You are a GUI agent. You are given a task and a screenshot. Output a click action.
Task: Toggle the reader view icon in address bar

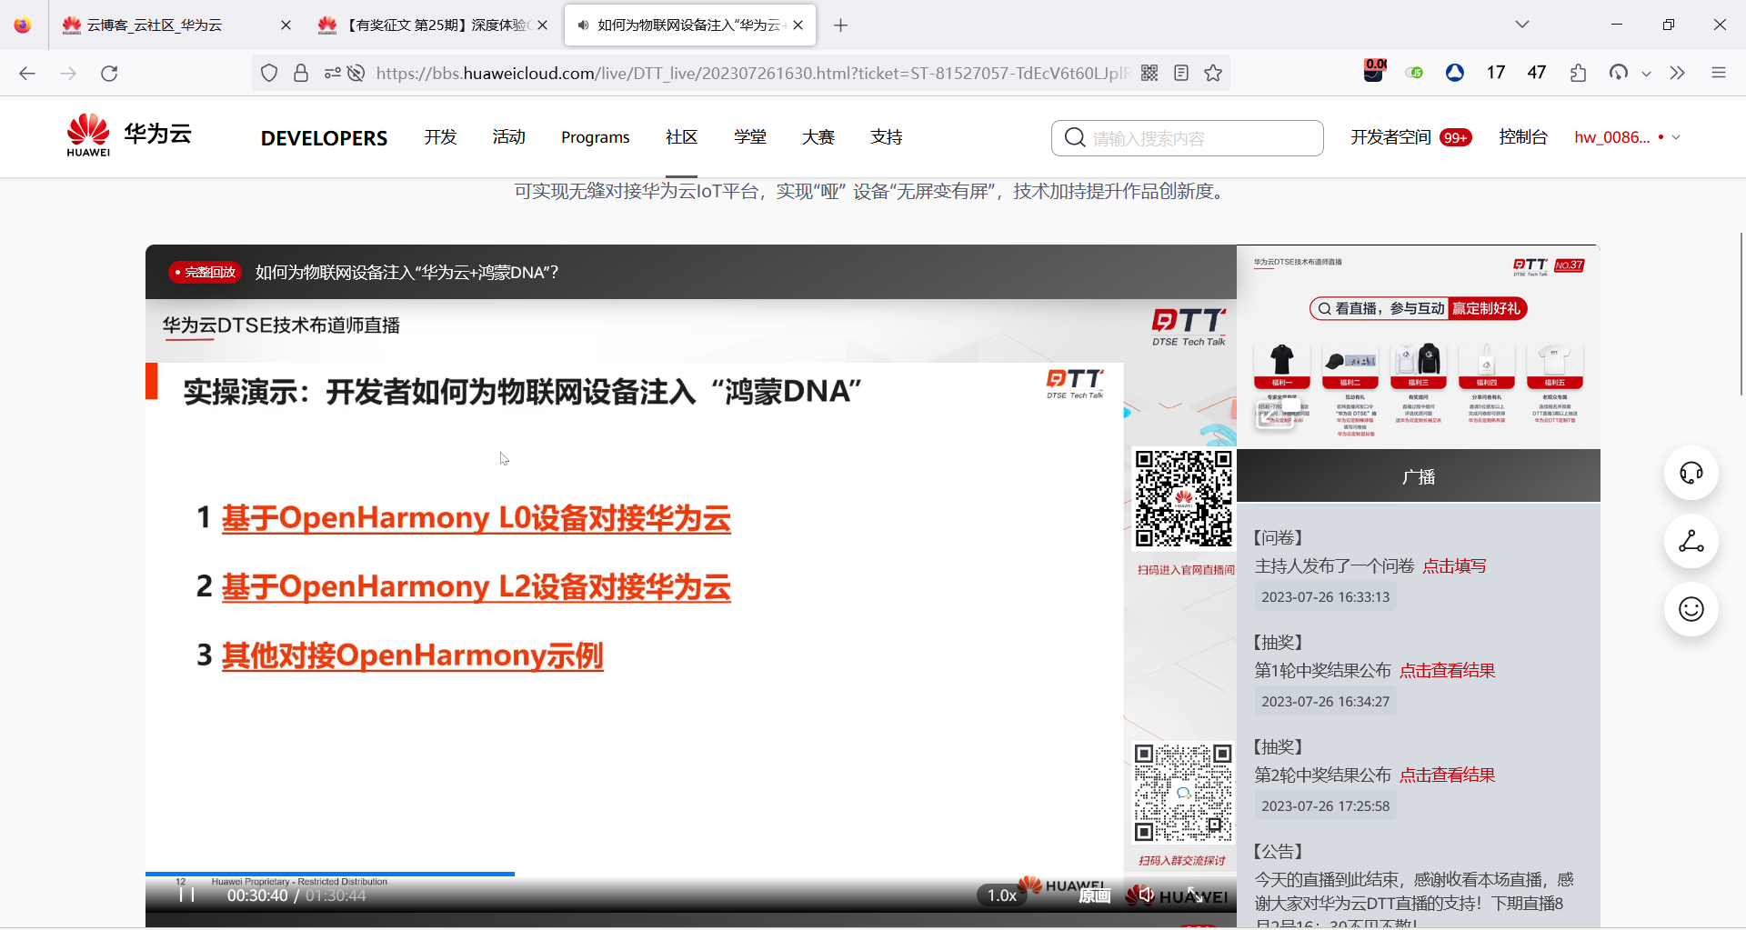point(1181,73)
